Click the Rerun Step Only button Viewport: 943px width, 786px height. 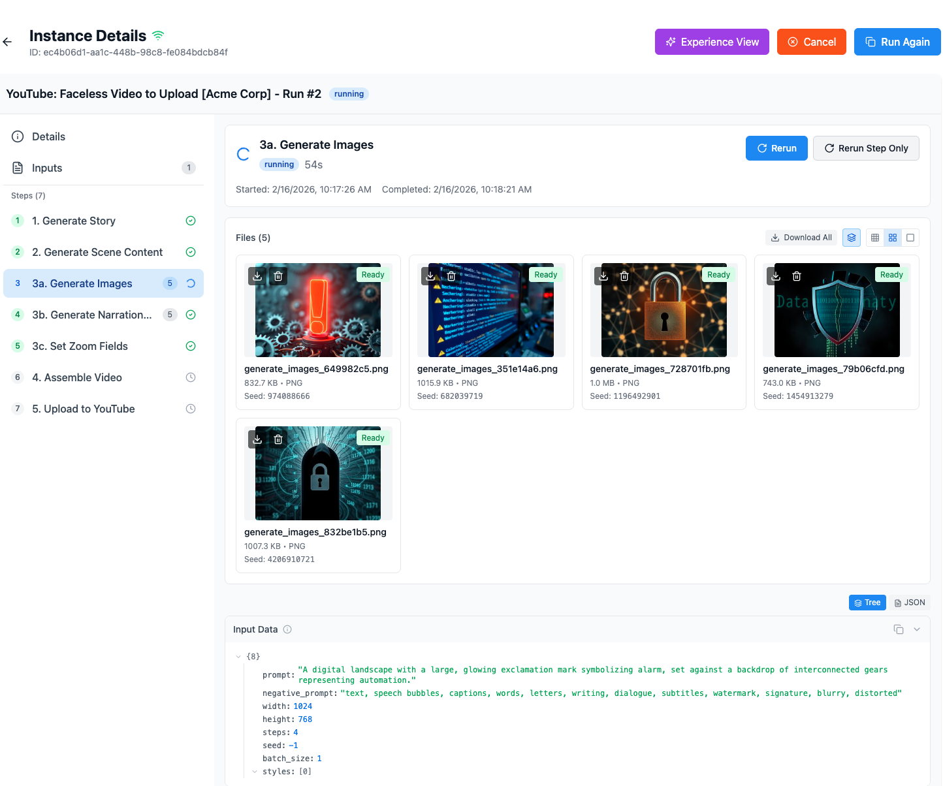pos(866,148)
